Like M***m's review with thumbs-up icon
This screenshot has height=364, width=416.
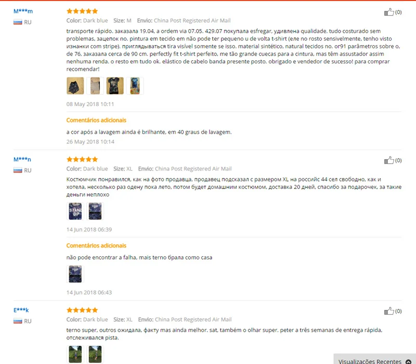click(x=389, y=12)
